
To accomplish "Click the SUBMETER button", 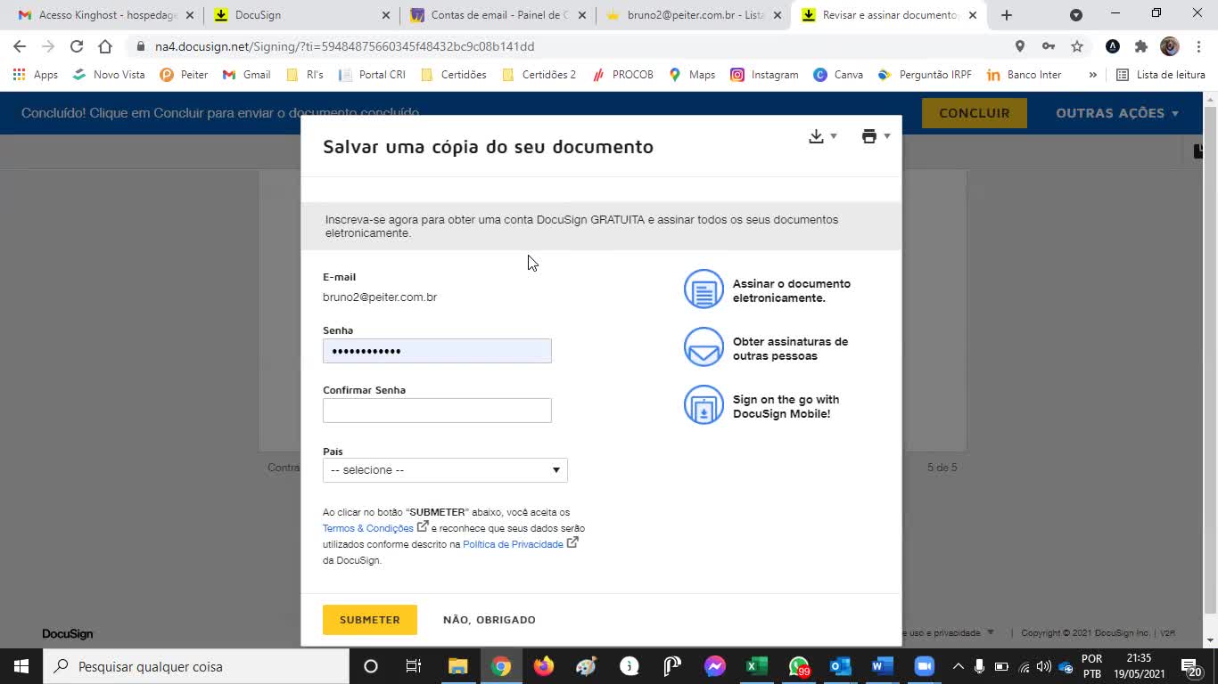I will point(370,620).
